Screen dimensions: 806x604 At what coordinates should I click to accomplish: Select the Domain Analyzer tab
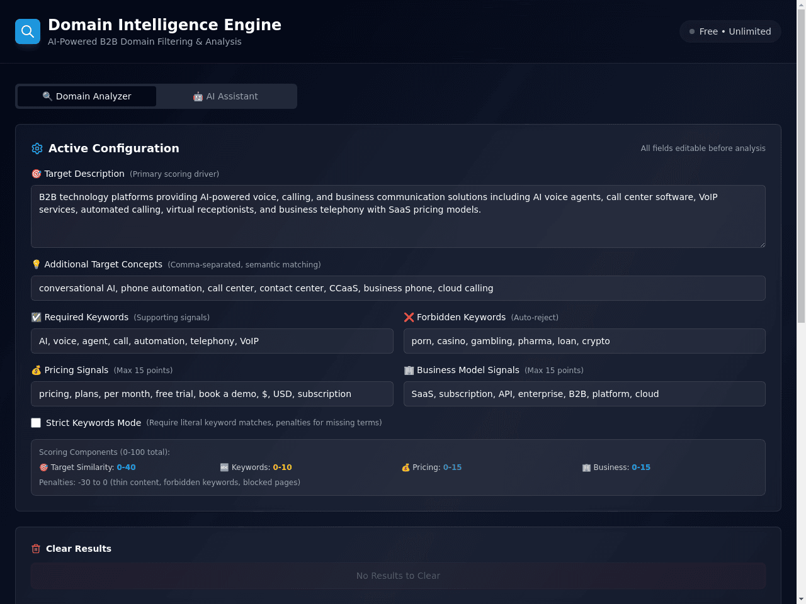(x=87, y=96)
